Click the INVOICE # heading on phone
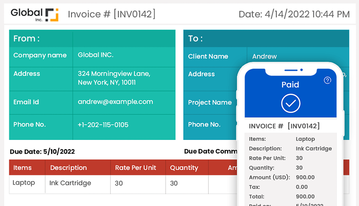359x206 pixels. point(284,126)
